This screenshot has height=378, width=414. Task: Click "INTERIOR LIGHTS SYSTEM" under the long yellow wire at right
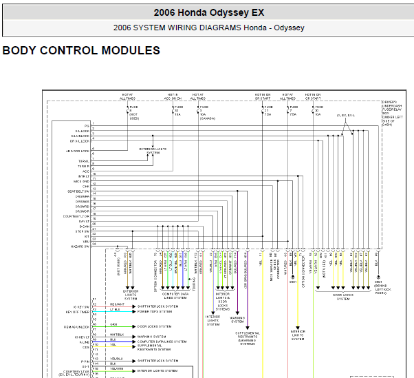298,335
